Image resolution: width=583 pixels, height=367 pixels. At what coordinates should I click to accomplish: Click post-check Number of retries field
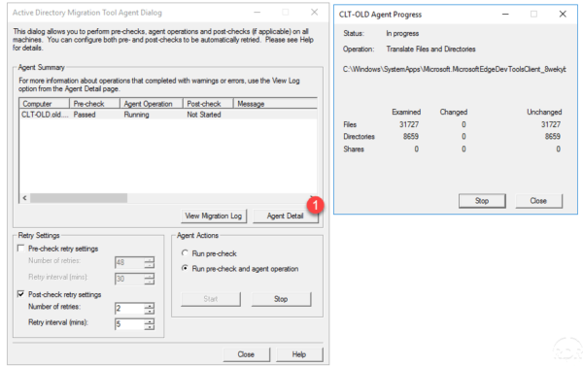[129, 309]
